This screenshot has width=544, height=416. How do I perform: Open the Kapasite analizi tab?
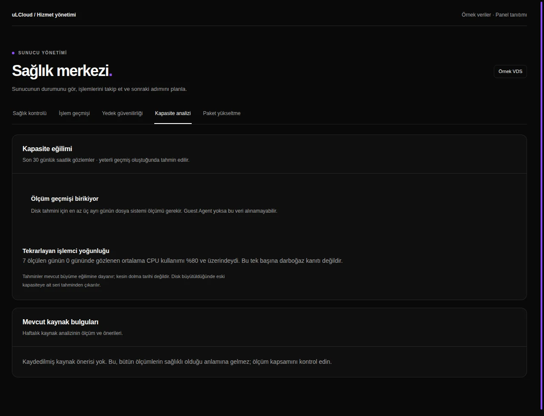pyautogui.click(x=173, y=113)
